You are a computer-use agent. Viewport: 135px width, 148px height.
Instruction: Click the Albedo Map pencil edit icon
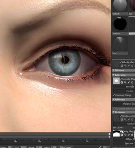point(129,66)
